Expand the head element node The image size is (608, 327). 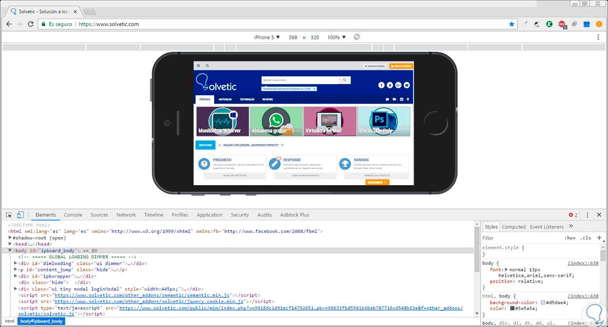(x=11, y=244)
